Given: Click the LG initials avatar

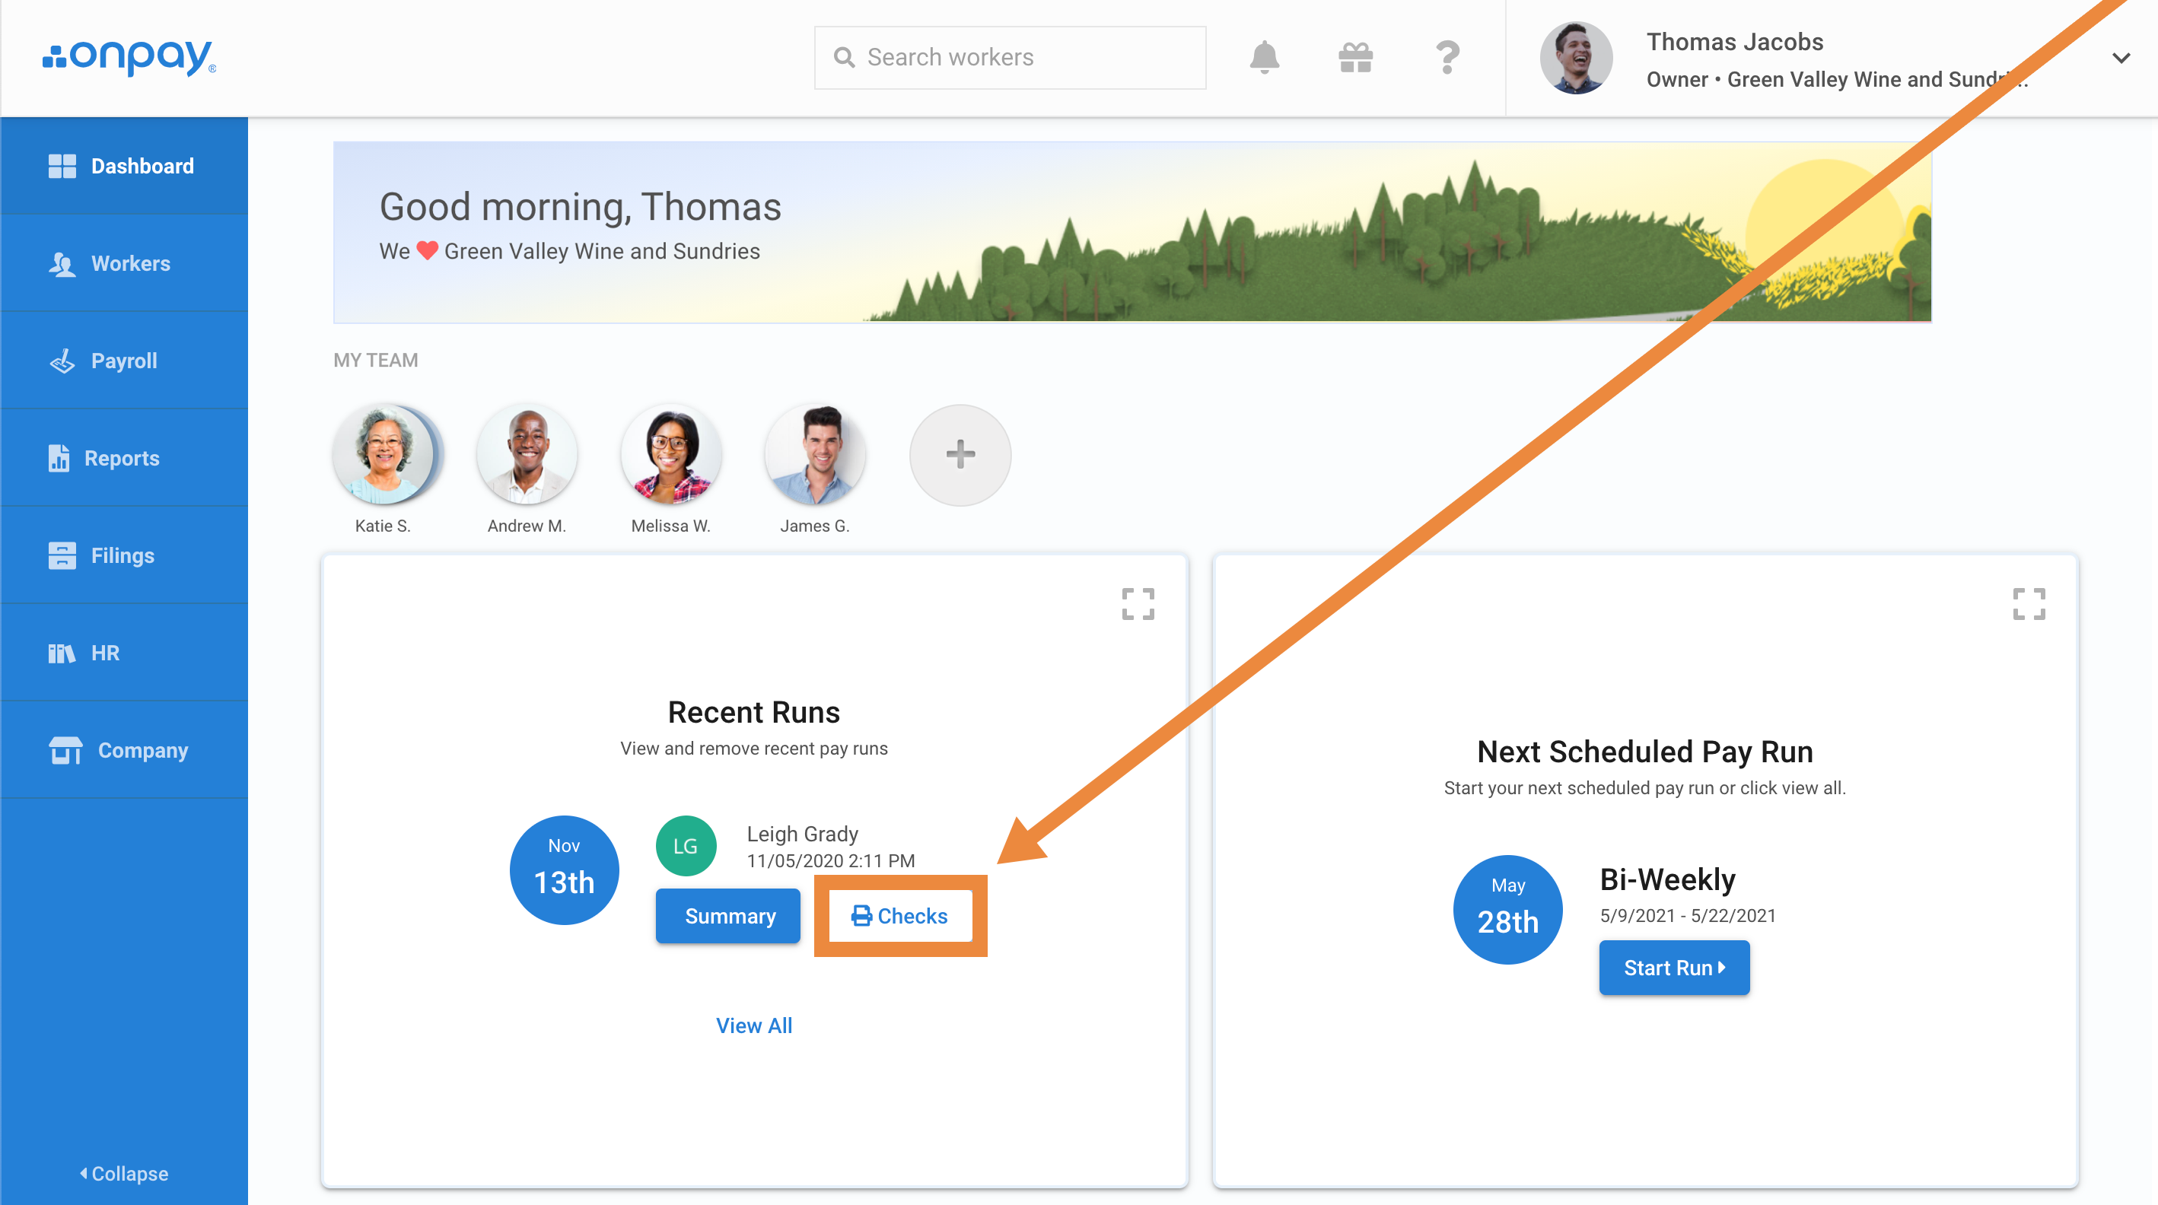Looking at the screenshot, I should [686, 846].
